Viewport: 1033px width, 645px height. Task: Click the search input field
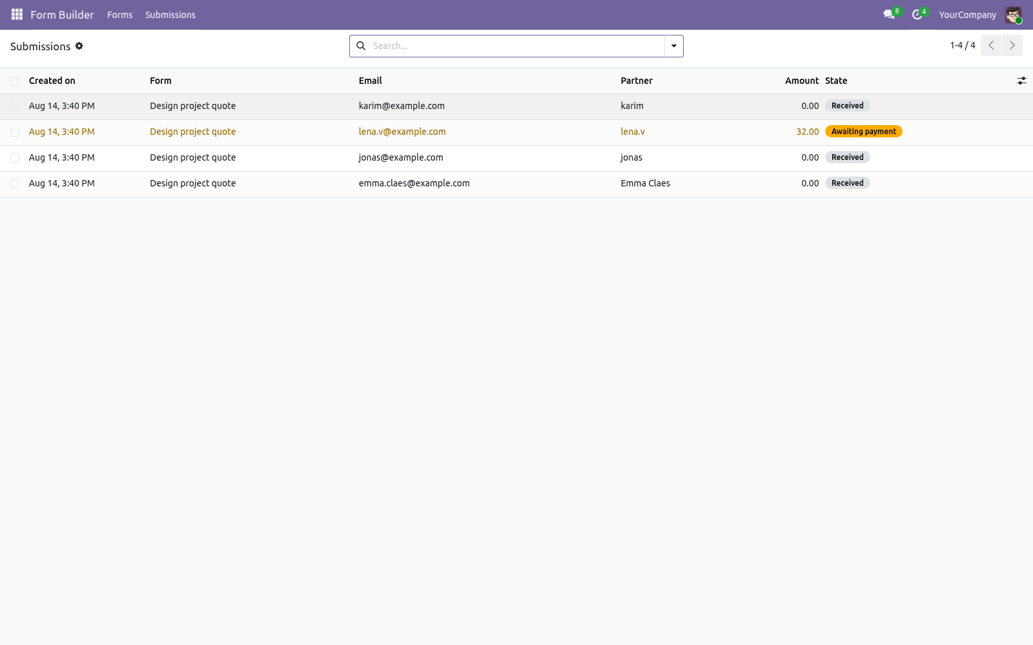point(516,46)
